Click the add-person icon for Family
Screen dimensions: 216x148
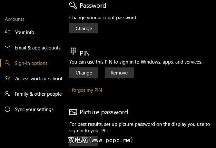point(7,94)
